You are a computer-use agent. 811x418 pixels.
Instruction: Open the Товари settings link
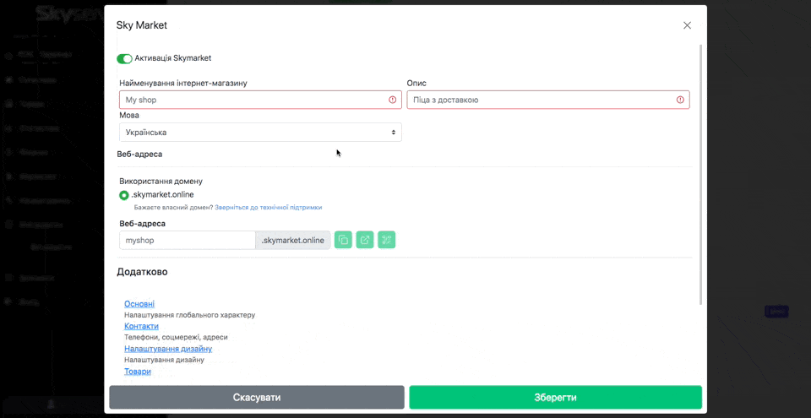(138, 372)
